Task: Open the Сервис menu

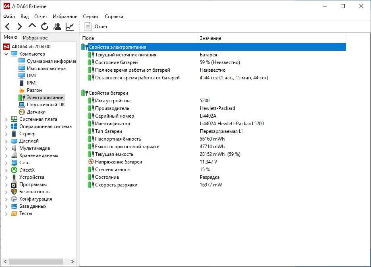Action: (x=91, y=17)
